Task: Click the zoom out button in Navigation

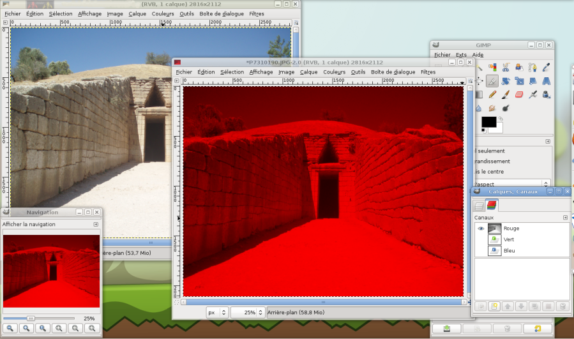Action: click(11, 328)
